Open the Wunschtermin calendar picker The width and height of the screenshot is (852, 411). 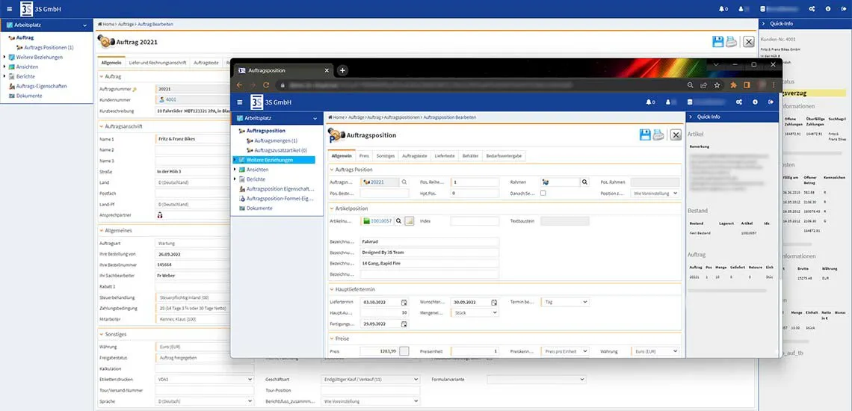click(x=493, y=303)
